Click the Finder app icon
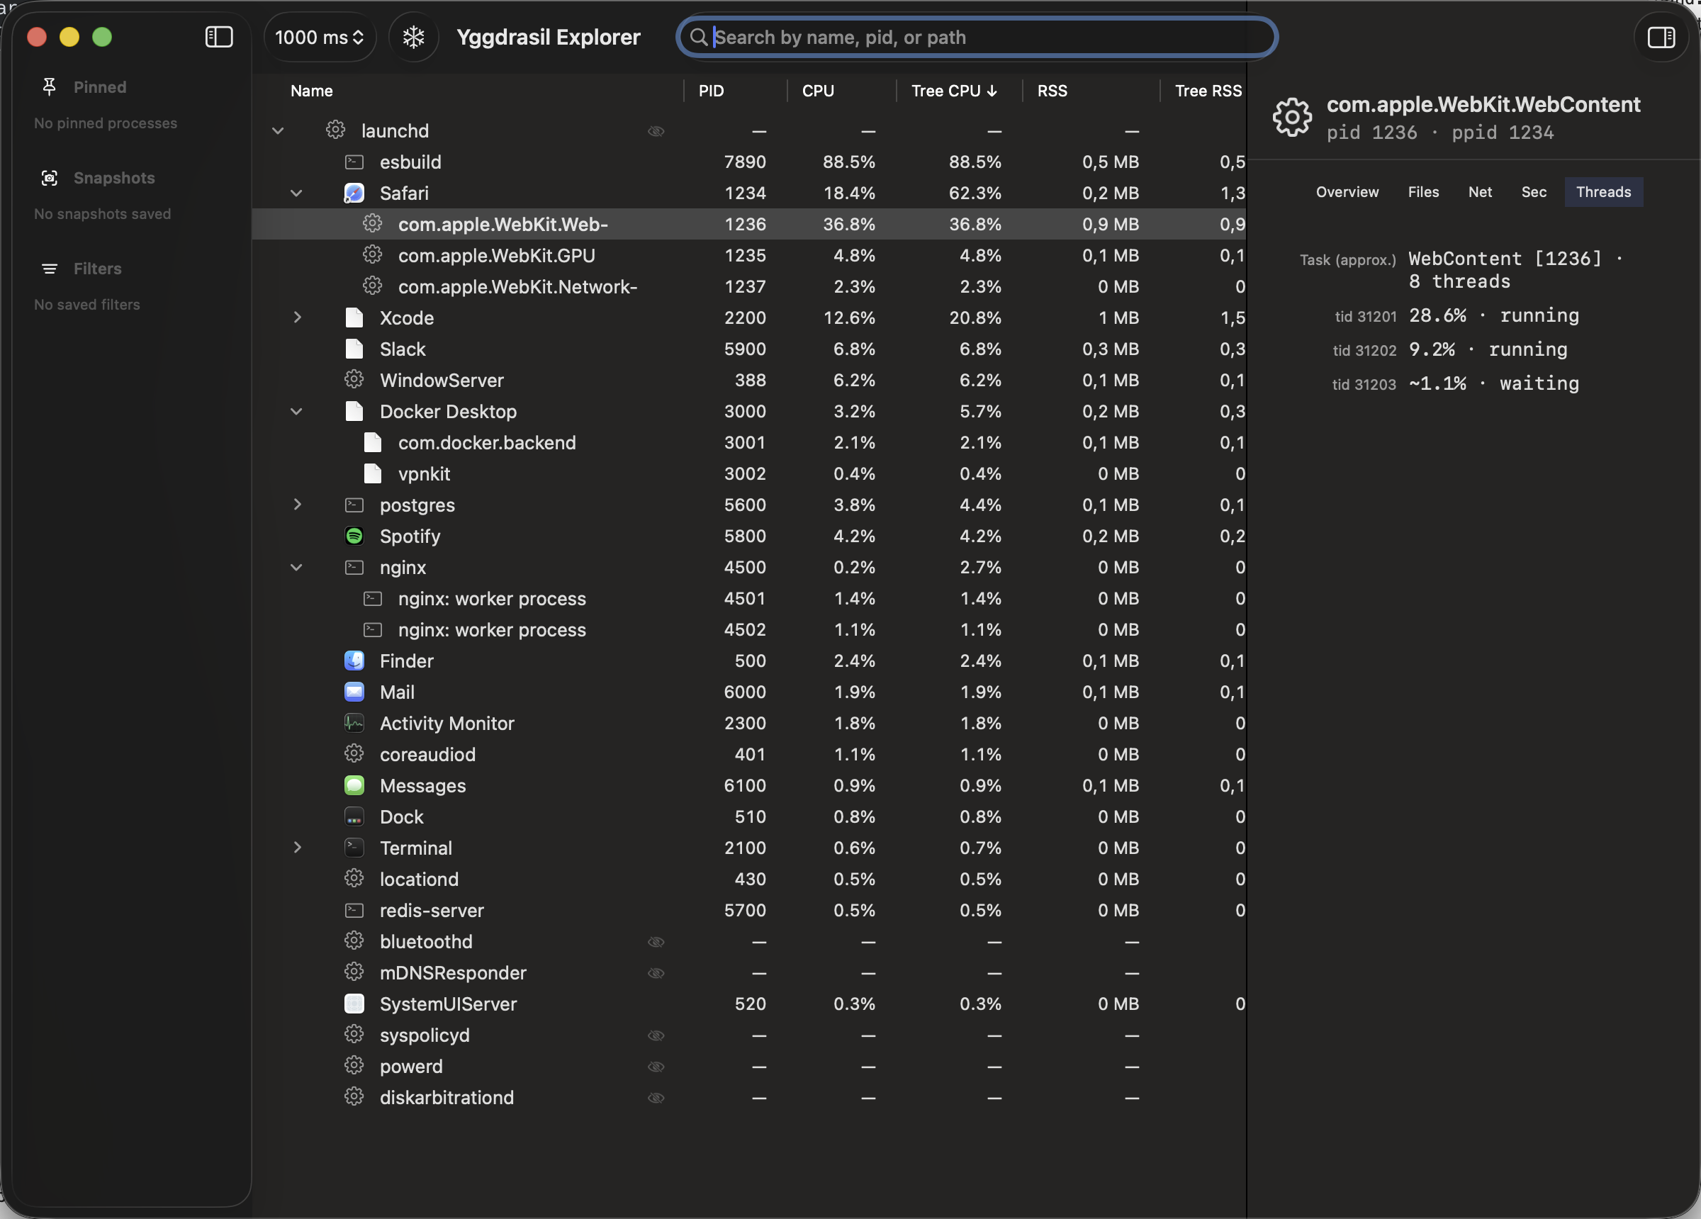 tap(354, 660)
